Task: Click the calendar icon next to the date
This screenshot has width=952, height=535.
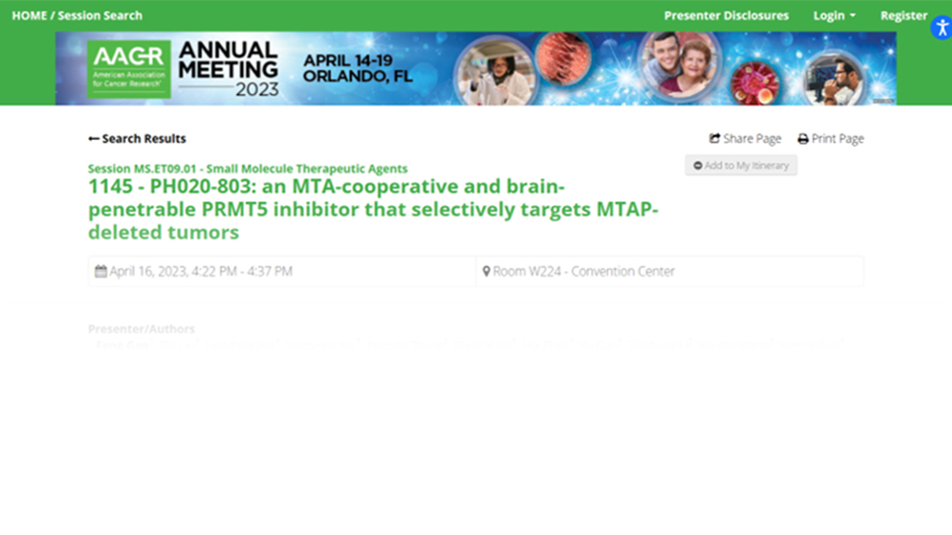Action: point(101,271)
